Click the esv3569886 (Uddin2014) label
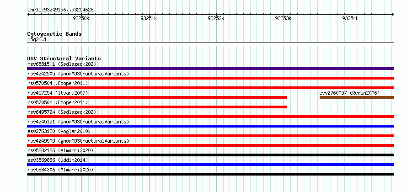407x192 pixels. point(58,160)
